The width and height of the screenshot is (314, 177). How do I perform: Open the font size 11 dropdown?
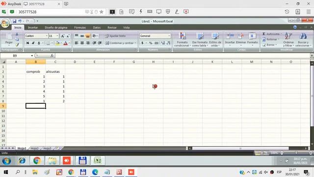pyautogui.click(x=57, y=36)
